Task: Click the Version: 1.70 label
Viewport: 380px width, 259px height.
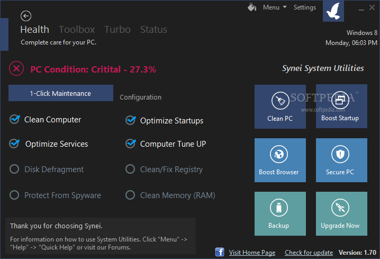Action: tap(357, 253)
